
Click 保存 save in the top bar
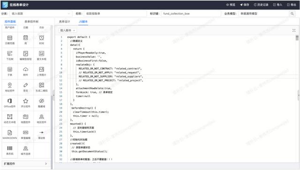(245, 5)
